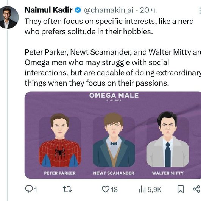View post analytics bar chart icon

pos(142,190)
